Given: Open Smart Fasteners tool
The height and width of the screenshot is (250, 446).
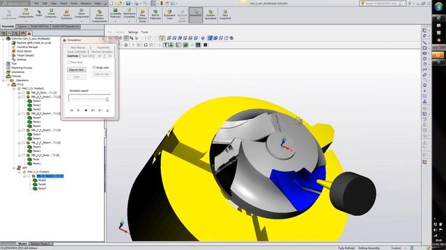Looking at the screenshot, I should (66, 15).
